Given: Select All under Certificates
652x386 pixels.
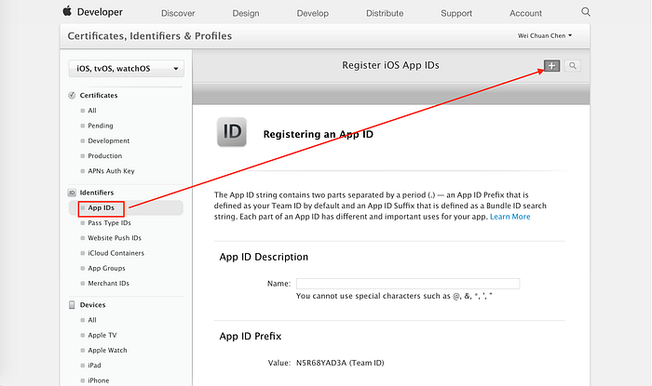Looking at the screenshot, I should pyautogui.click(x=92, y=111).
